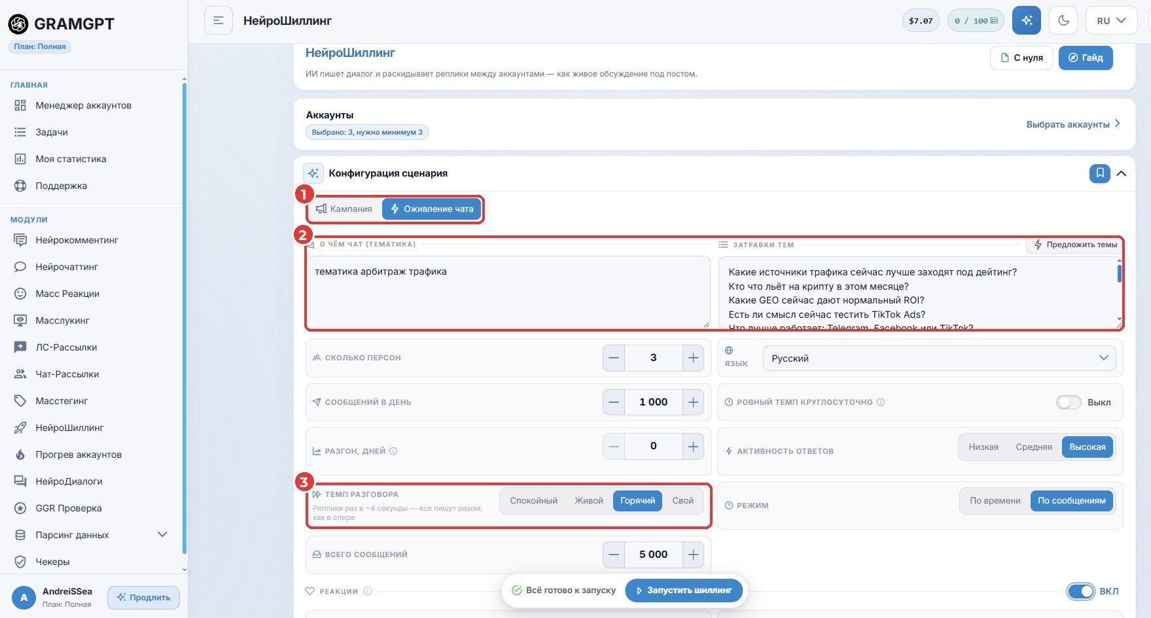This screenshot has width=1151, height=618.
Task: Switch to the Кампания tab
Action: click(x=344, y=209)
